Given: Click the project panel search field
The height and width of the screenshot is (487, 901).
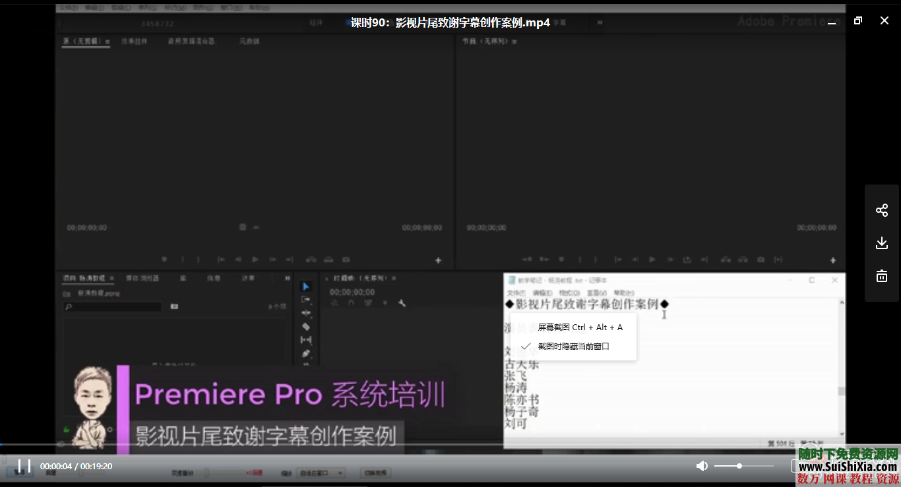Looking at the screenshot, I should point(112,306).
